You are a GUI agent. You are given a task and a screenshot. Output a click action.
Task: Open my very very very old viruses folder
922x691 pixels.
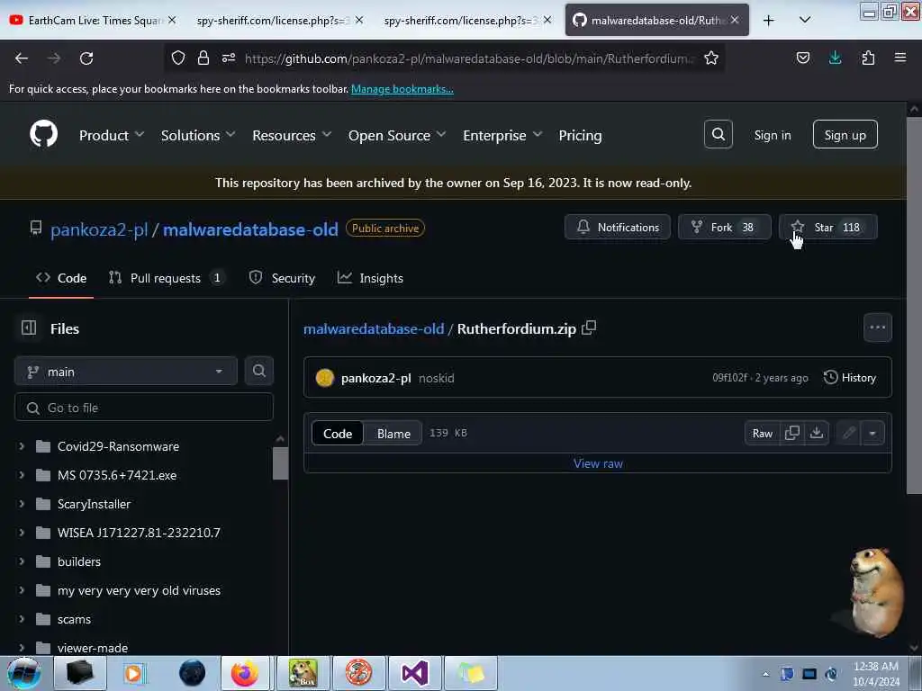(x=139, y=590)
